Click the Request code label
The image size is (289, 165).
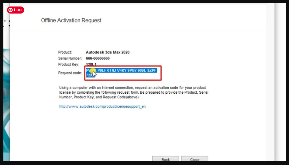coord(70,73)
